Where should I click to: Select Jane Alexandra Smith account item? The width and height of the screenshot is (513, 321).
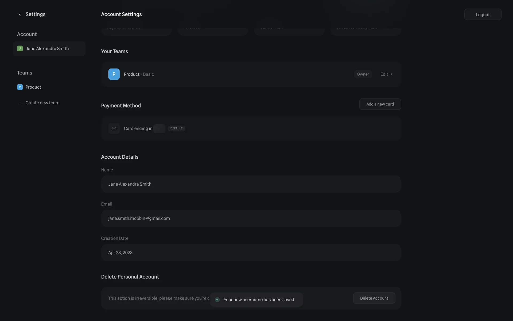49,49
